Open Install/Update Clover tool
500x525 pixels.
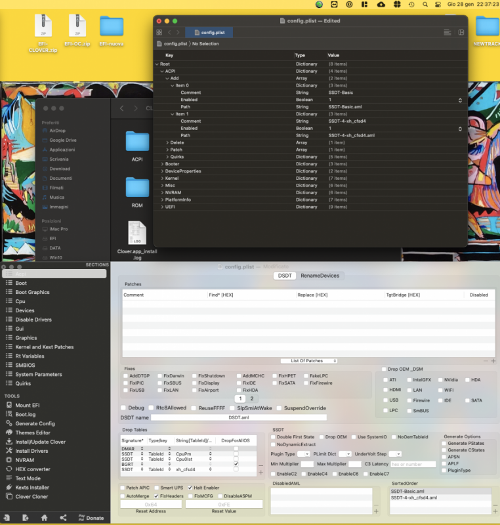40,442
